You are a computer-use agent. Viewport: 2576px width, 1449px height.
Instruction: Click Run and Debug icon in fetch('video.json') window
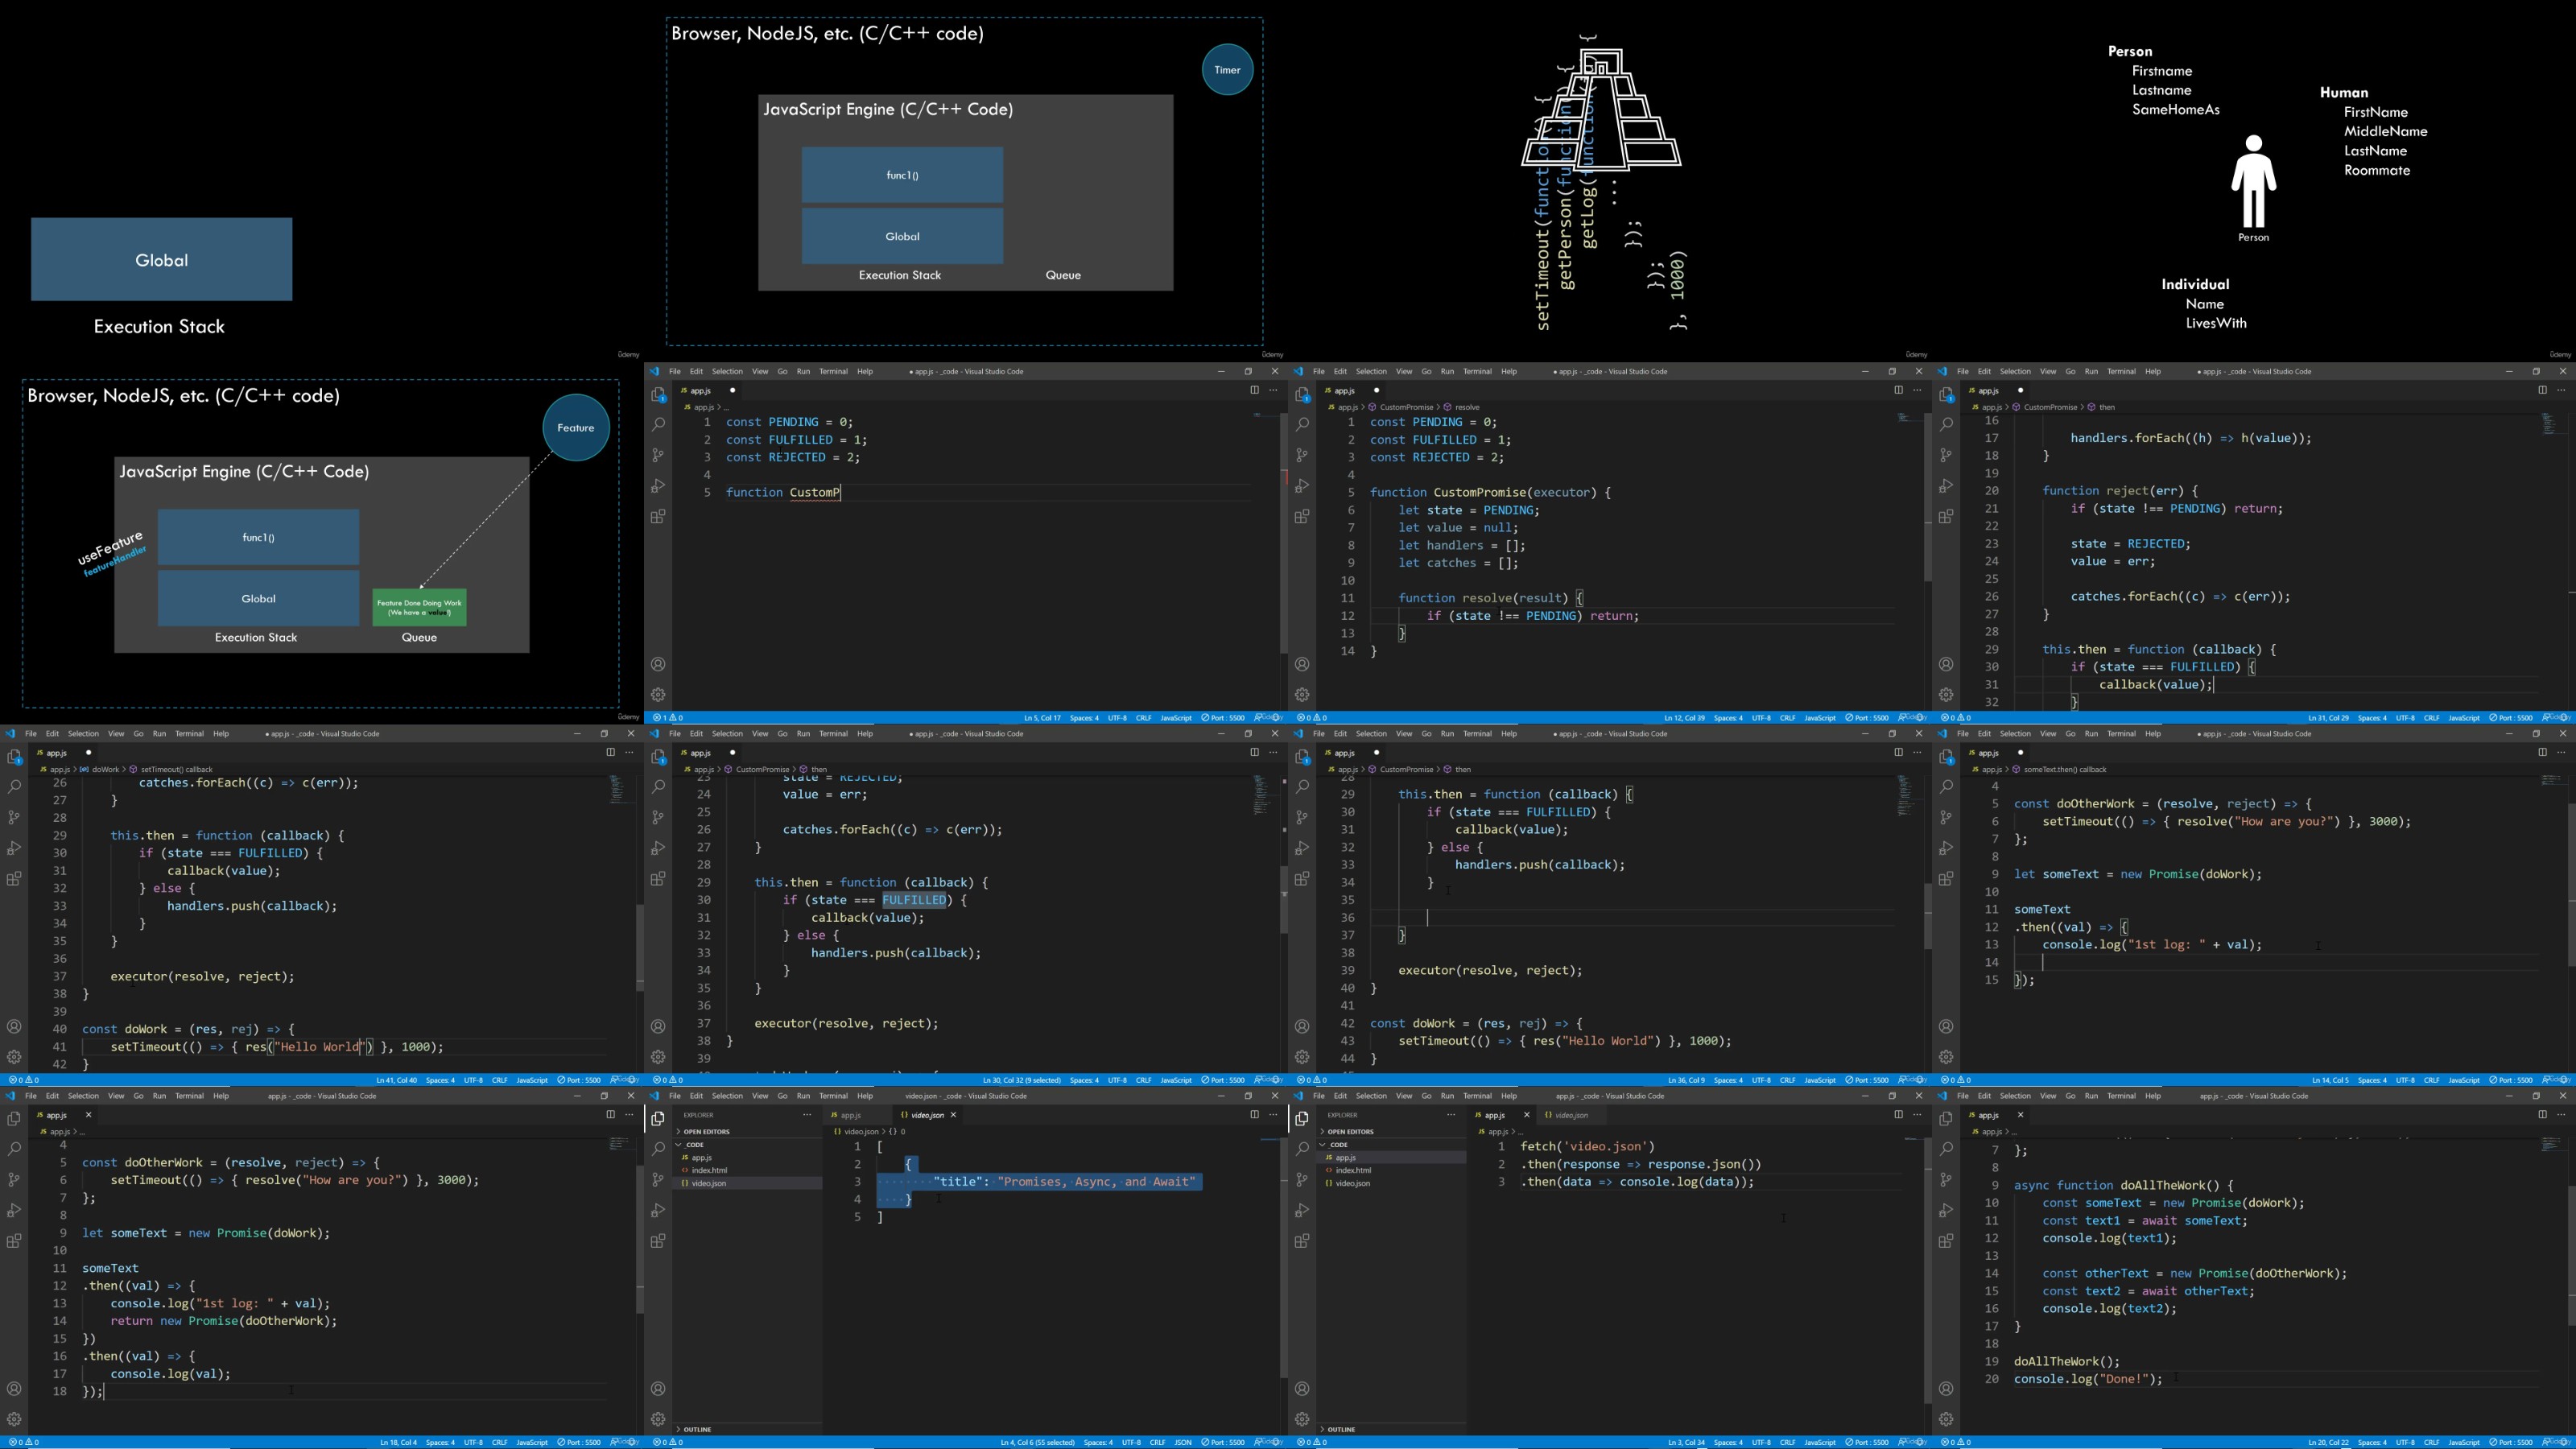1302,1210
